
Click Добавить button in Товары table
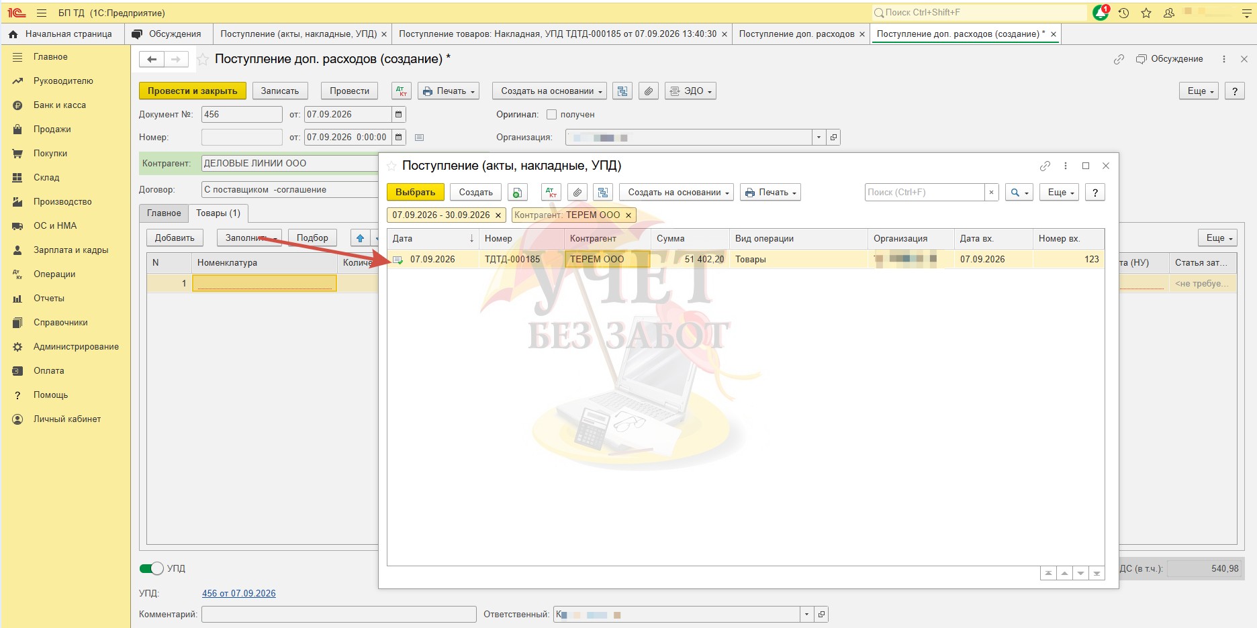pos(175,238)
